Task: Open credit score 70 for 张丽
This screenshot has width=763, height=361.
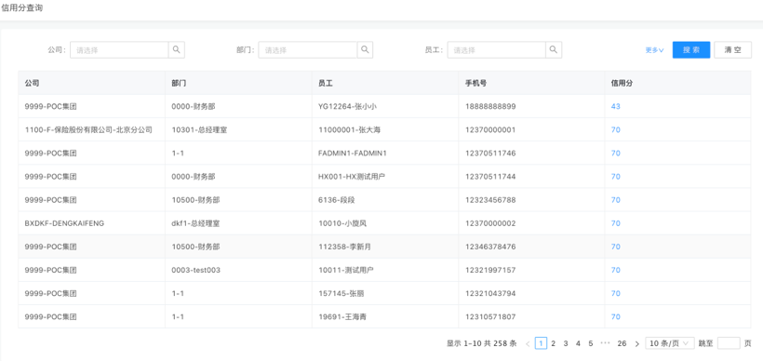Action: tap(616, 293)
